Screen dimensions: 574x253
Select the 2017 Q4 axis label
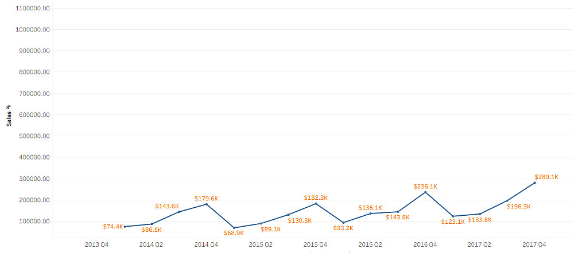point(534,244)
